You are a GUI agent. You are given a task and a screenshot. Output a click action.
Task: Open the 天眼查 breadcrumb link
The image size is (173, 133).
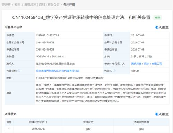click(x=6, y=5)
